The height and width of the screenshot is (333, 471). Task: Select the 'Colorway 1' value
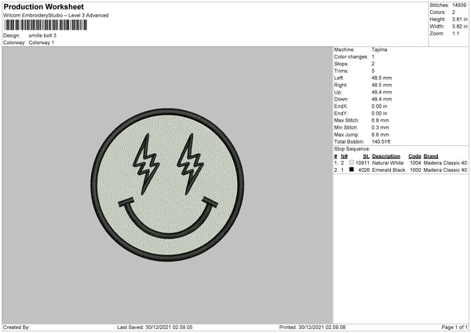42,42
